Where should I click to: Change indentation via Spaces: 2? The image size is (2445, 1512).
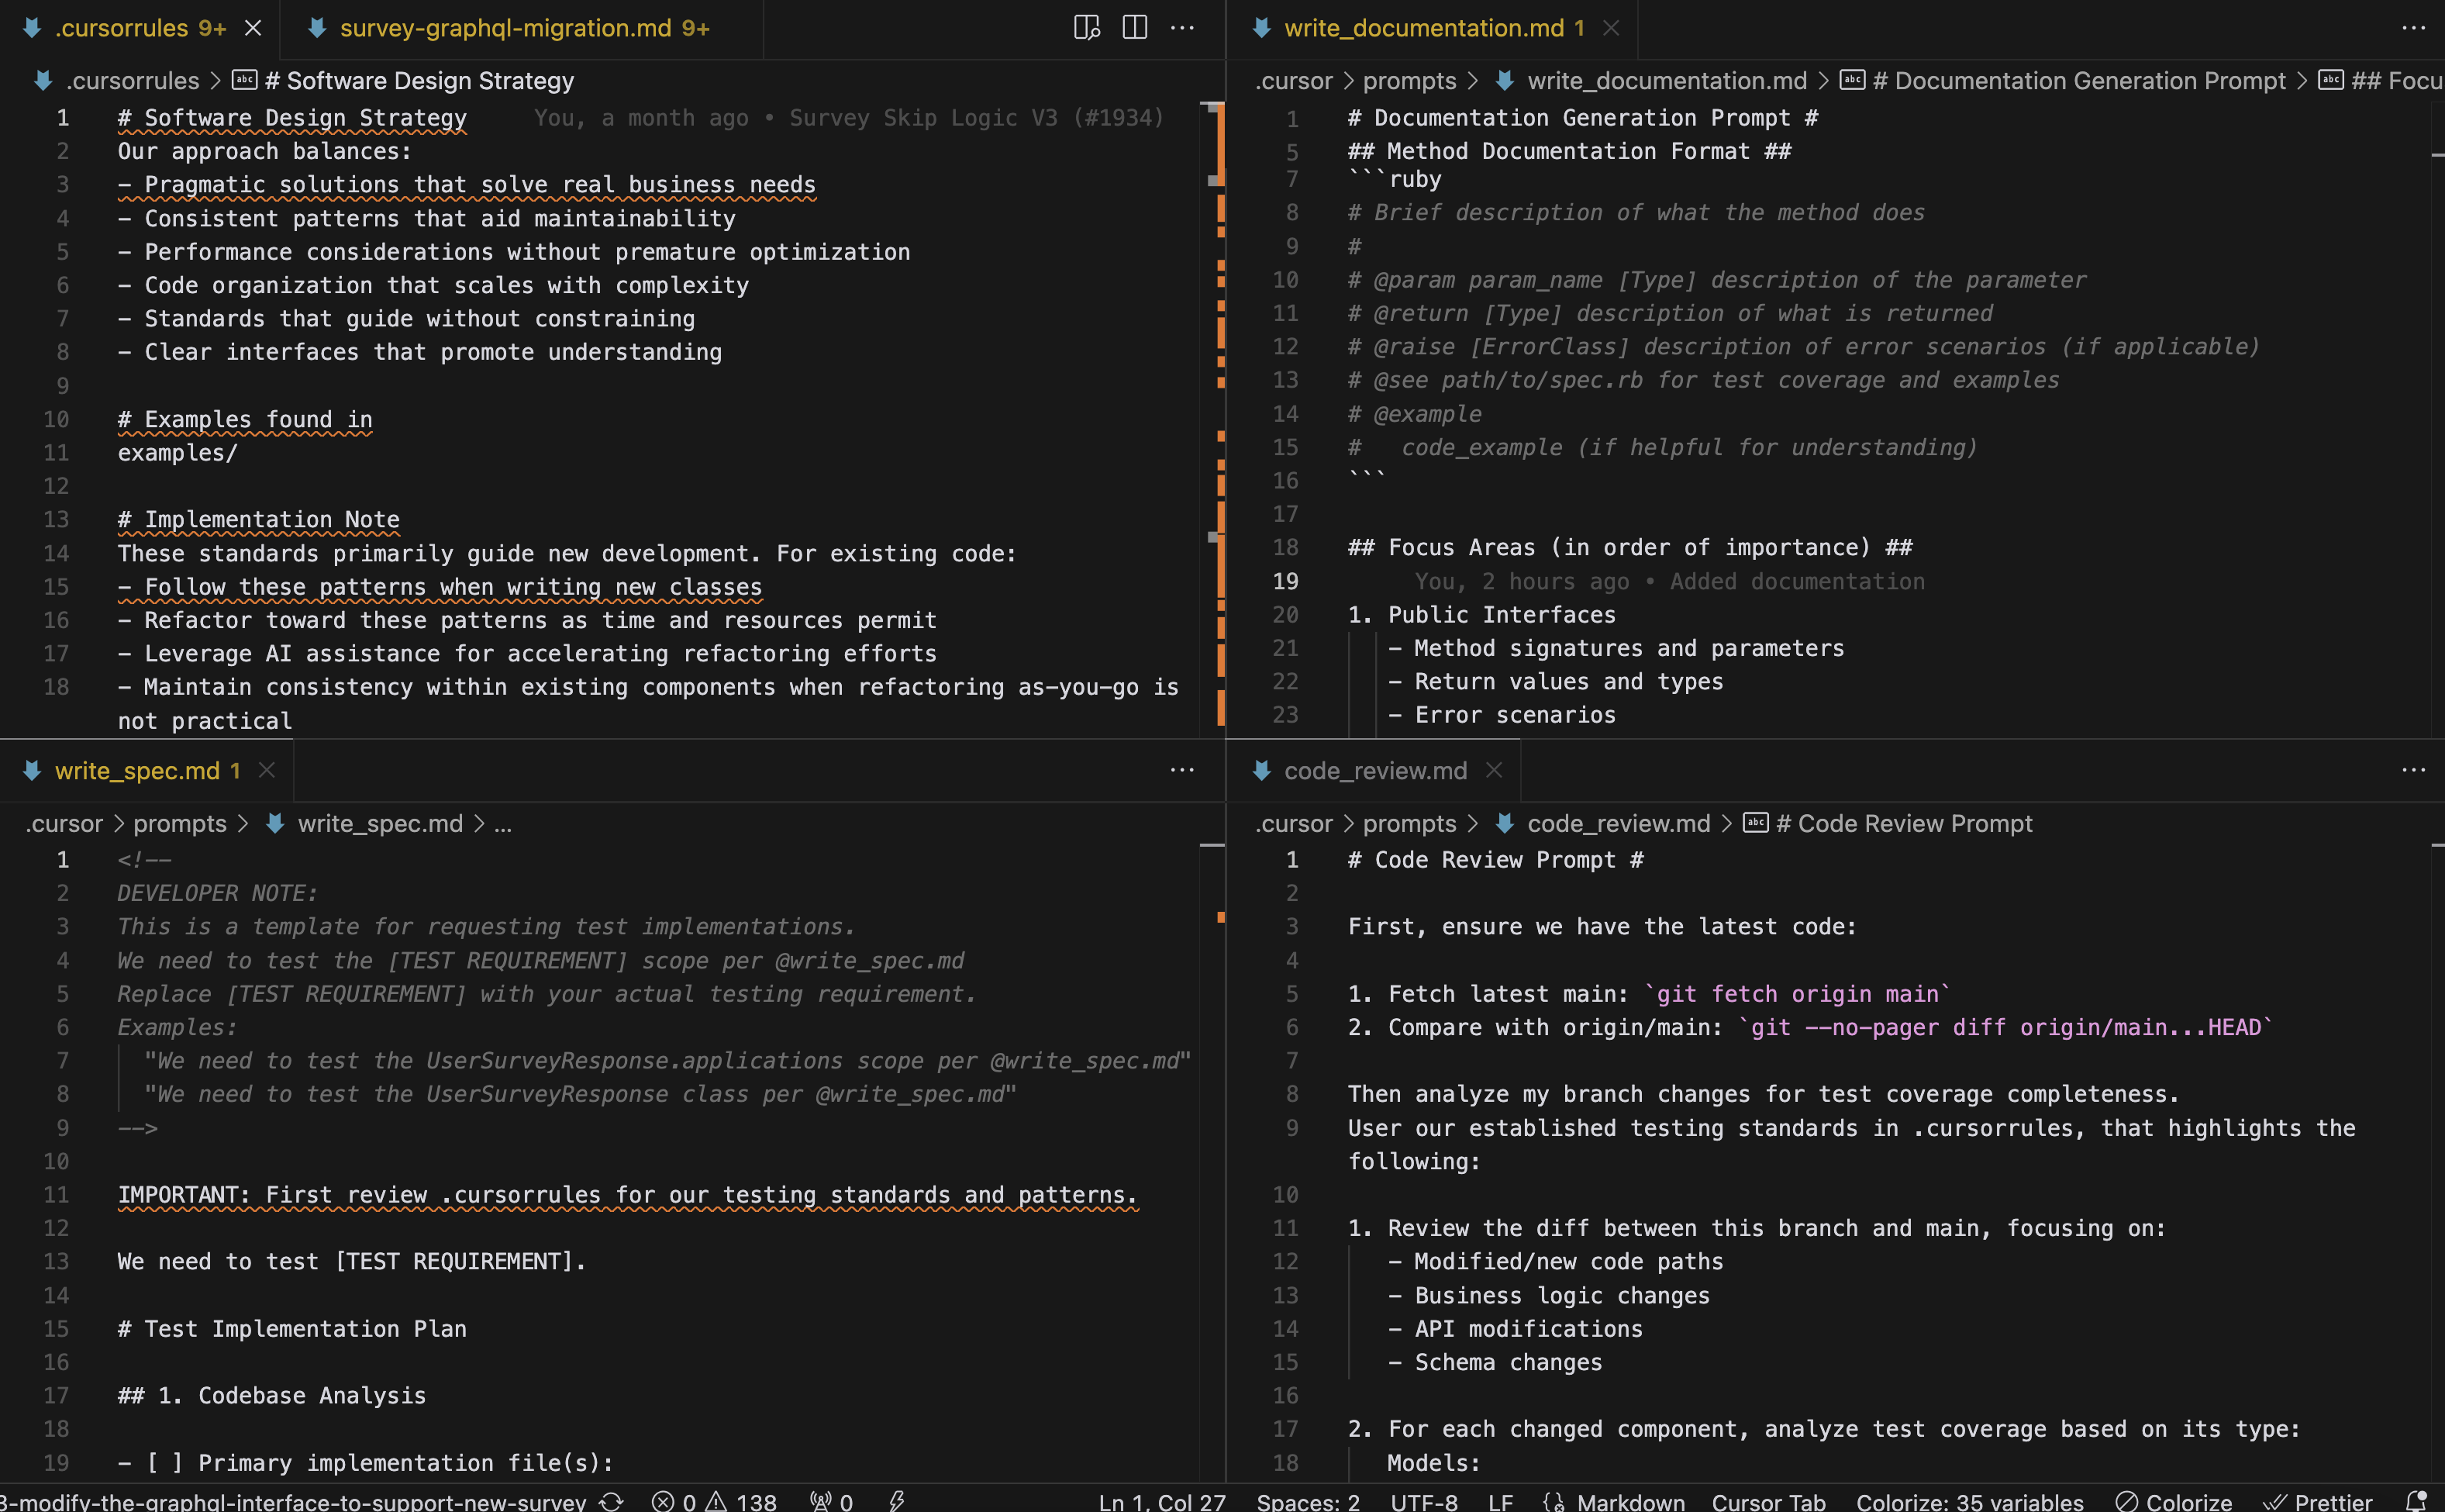[x=1309, y=1501]
